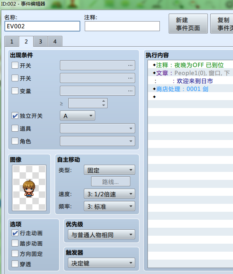
Task: Select the 商店处理 0001 剑 command line
Action: point(191,89)
